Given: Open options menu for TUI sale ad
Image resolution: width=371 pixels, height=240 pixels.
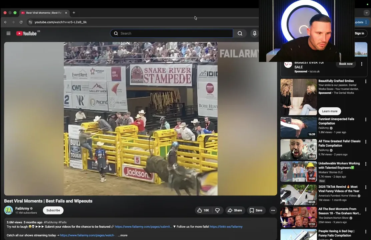Looking at the screenshot, I should 362,64.
